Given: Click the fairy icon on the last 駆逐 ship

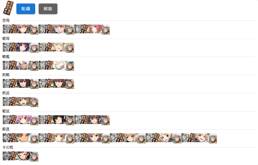Looking at the screenshot, I should point(213,139).
